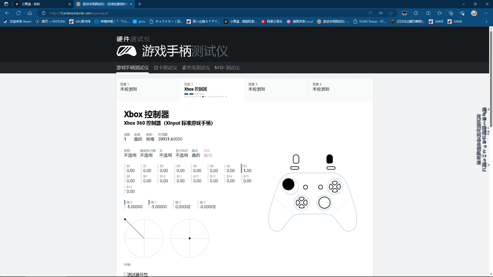Click the face buttons cluster on controller diagram
The height and width of the screenshot is (277, 493).
pos(335,187)
